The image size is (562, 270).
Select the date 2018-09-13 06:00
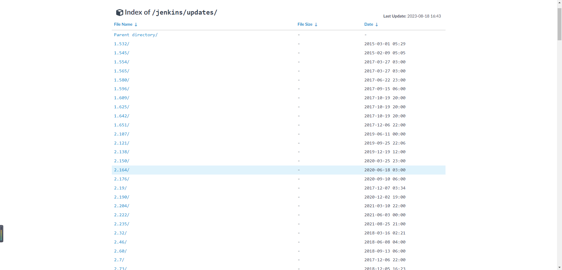click(x=385, y=251)
